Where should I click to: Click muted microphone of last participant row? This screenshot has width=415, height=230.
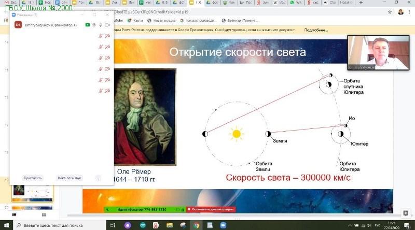pyautogui.click(x=101, y=91)
